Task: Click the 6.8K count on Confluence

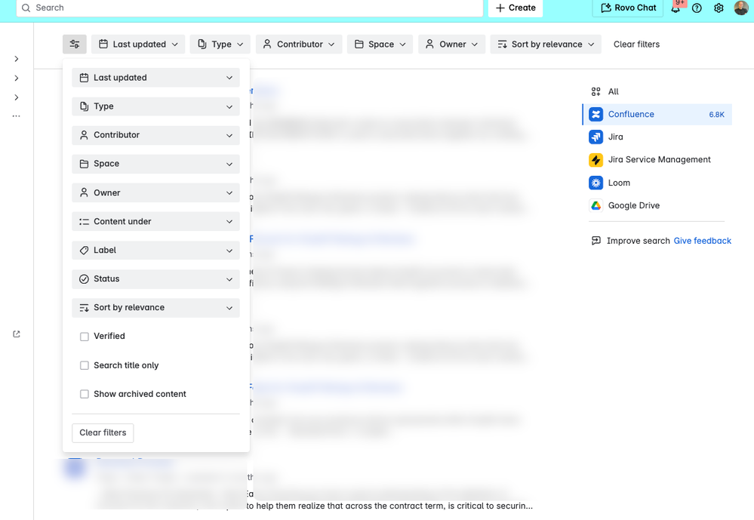Action: [x=716, y=115]
